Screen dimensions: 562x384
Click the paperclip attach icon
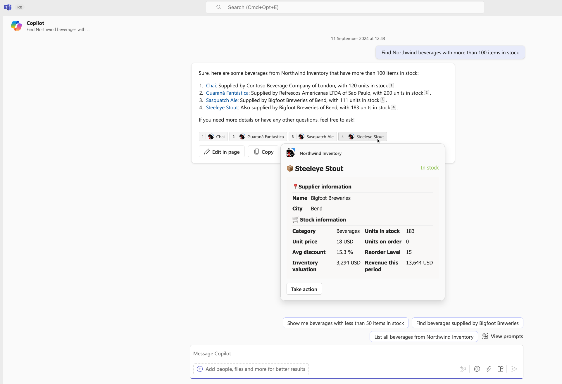(489, 369)
